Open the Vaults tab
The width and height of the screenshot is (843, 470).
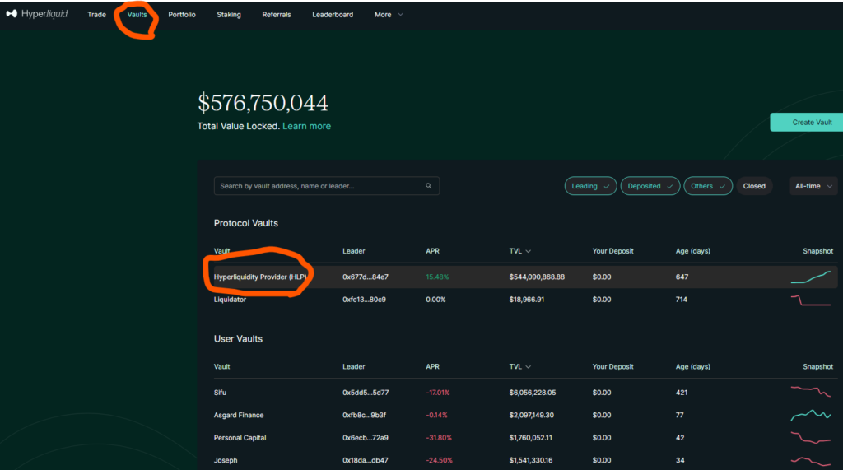pyautogui.click(x=137, y=15)
